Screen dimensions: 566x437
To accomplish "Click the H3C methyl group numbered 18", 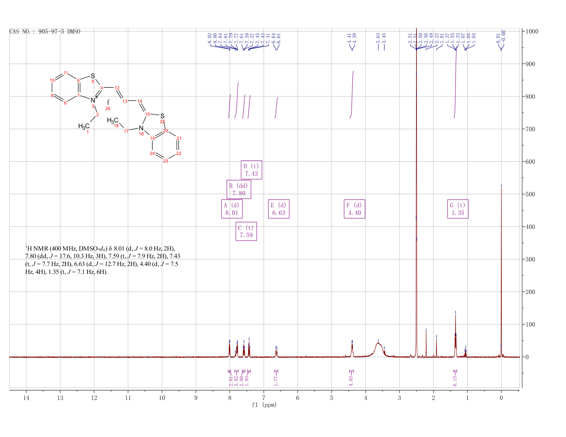I will [x=113, y=120].
